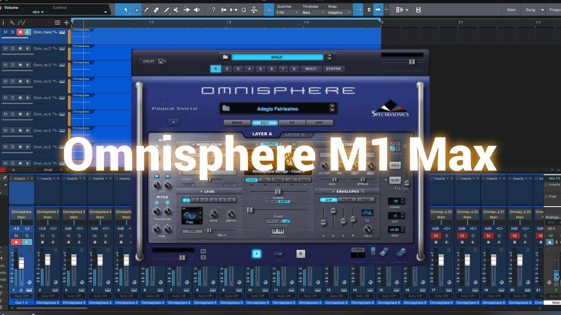Click the wrench settings icon above tracks
The image size is (561, 315).
point(12,23)
